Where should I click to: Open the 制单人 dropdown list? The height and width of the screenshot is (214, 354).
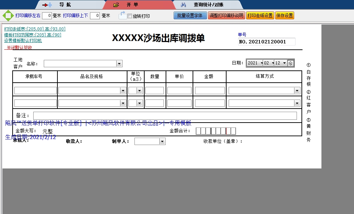[162, 141]
